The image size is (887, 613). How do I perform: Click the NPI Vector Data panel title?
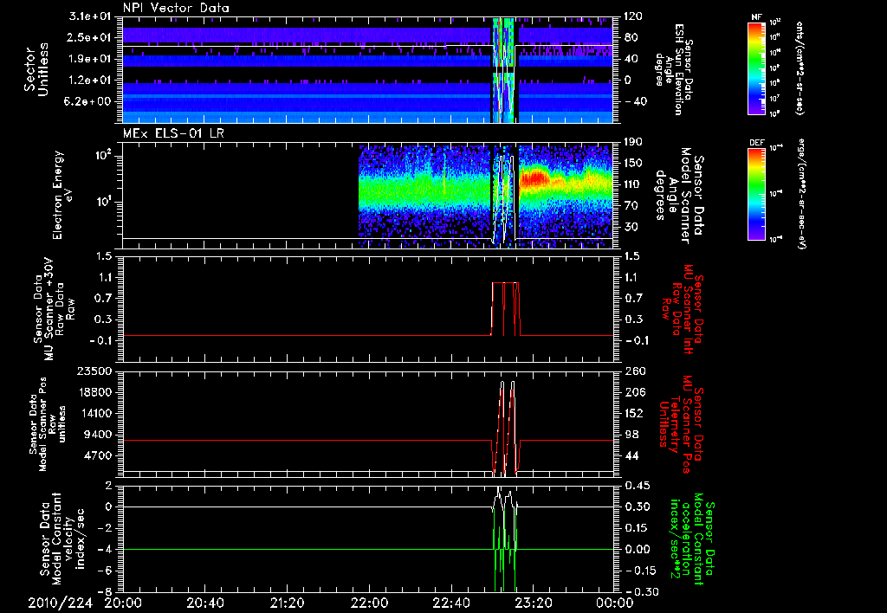[176, 8]
